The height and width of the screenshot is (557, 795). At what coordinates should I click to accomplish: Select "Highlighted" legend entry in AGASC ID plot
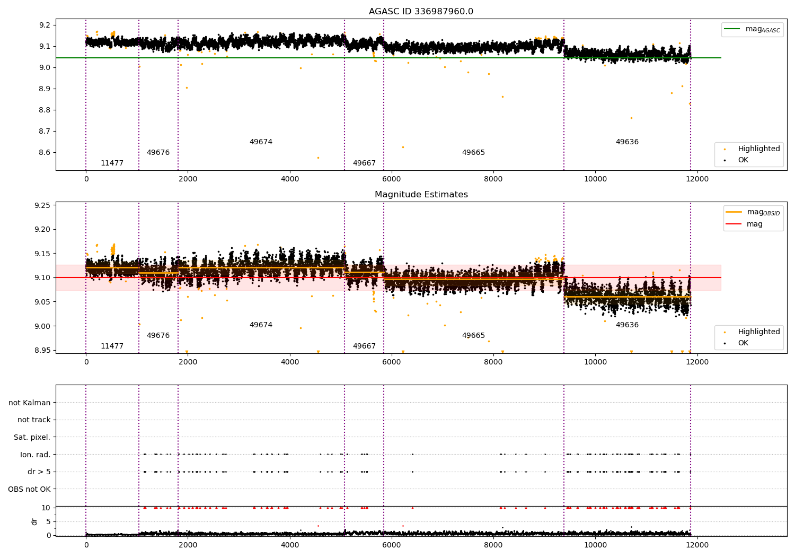point(759,149)
